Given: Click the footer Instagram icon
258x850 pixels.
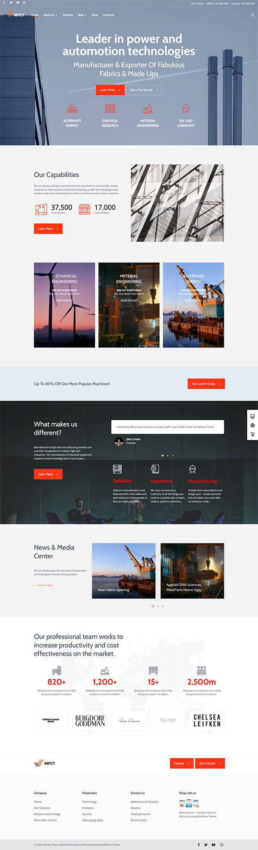Looking at the screenshot, I should [x=222, y=844].
